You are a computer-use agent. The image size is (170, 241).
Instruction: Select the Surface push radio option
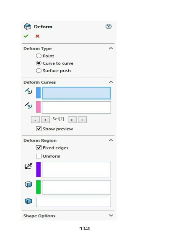39,71
